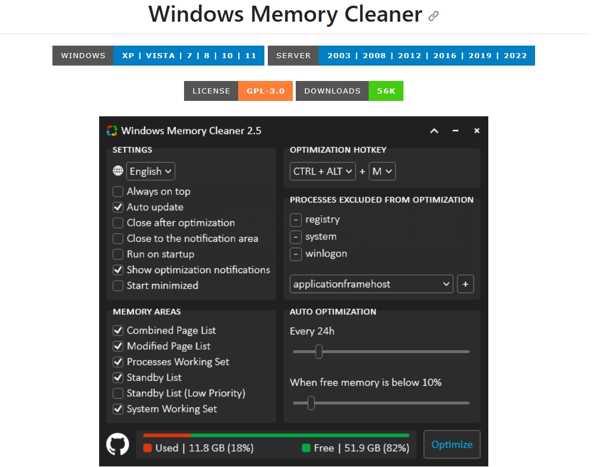Open the CTRL + ALT modifier dropdown
The height and width of the screenshot is (467, 596).
(323, 171)
